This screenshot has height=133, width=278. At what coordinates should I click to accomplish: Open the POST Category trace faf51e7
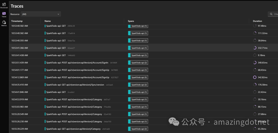pos(77,99)
